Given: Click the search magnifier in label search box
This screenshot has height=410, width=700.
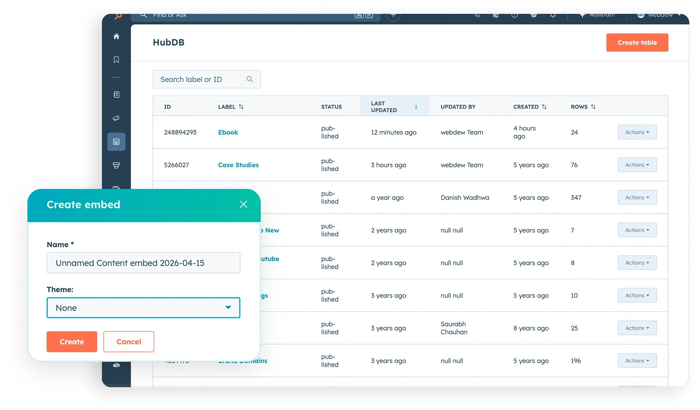Looking at the screenshot, I should [250, 79].
